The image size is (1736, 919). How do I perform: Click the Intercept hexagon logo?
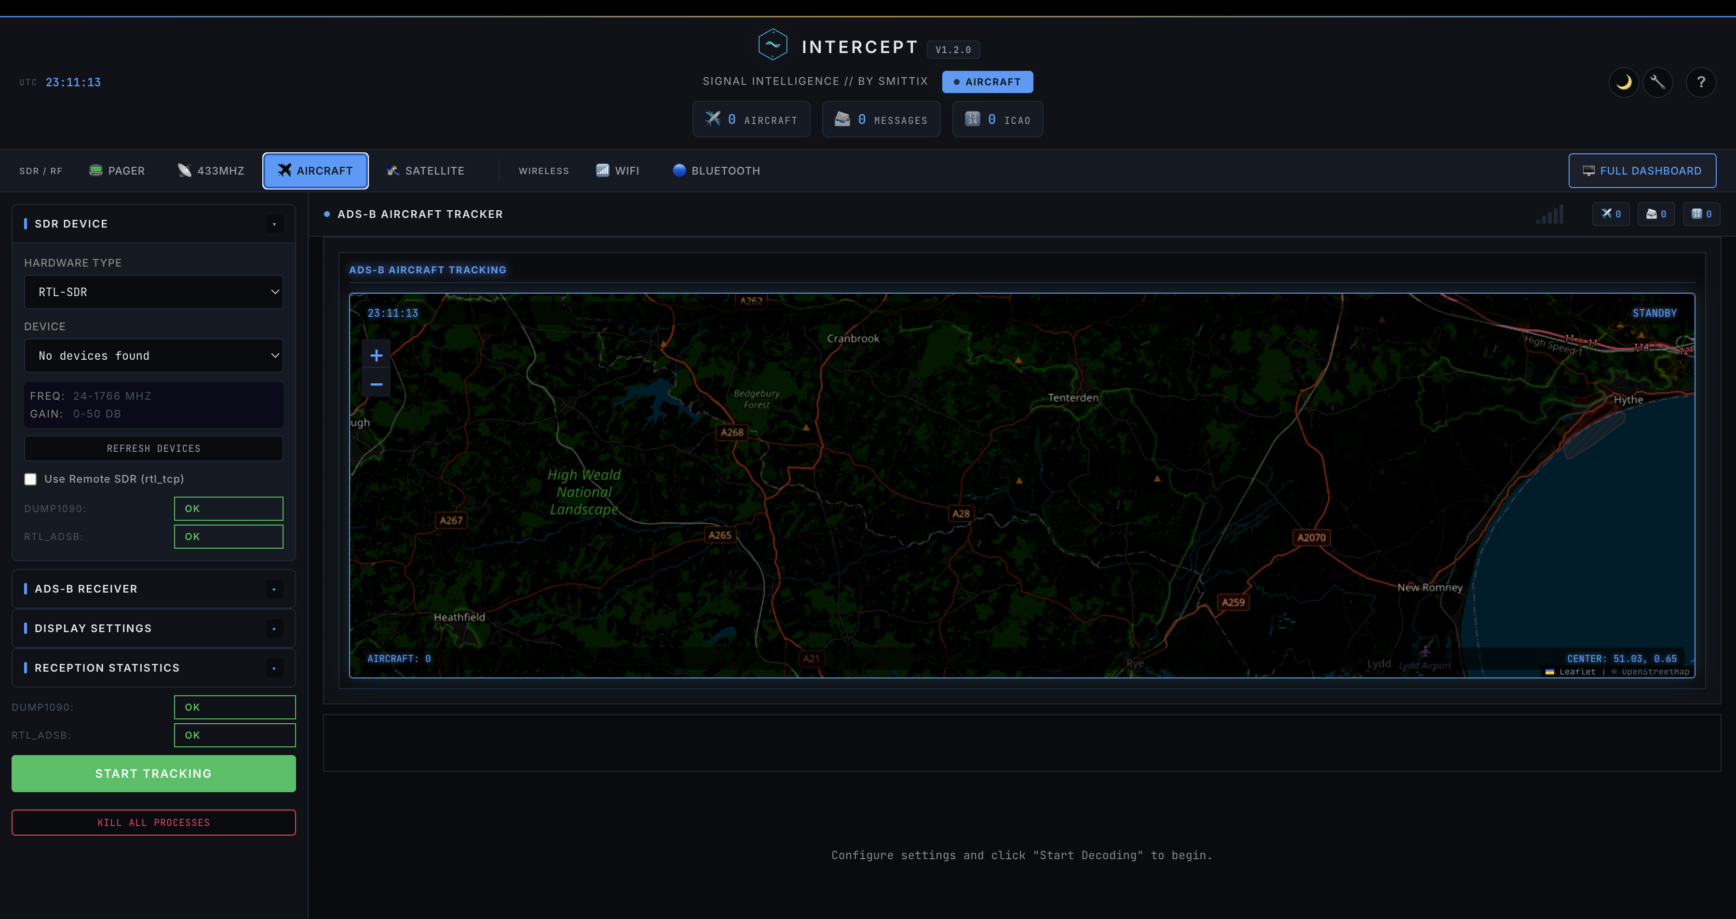tap(773, 45)
